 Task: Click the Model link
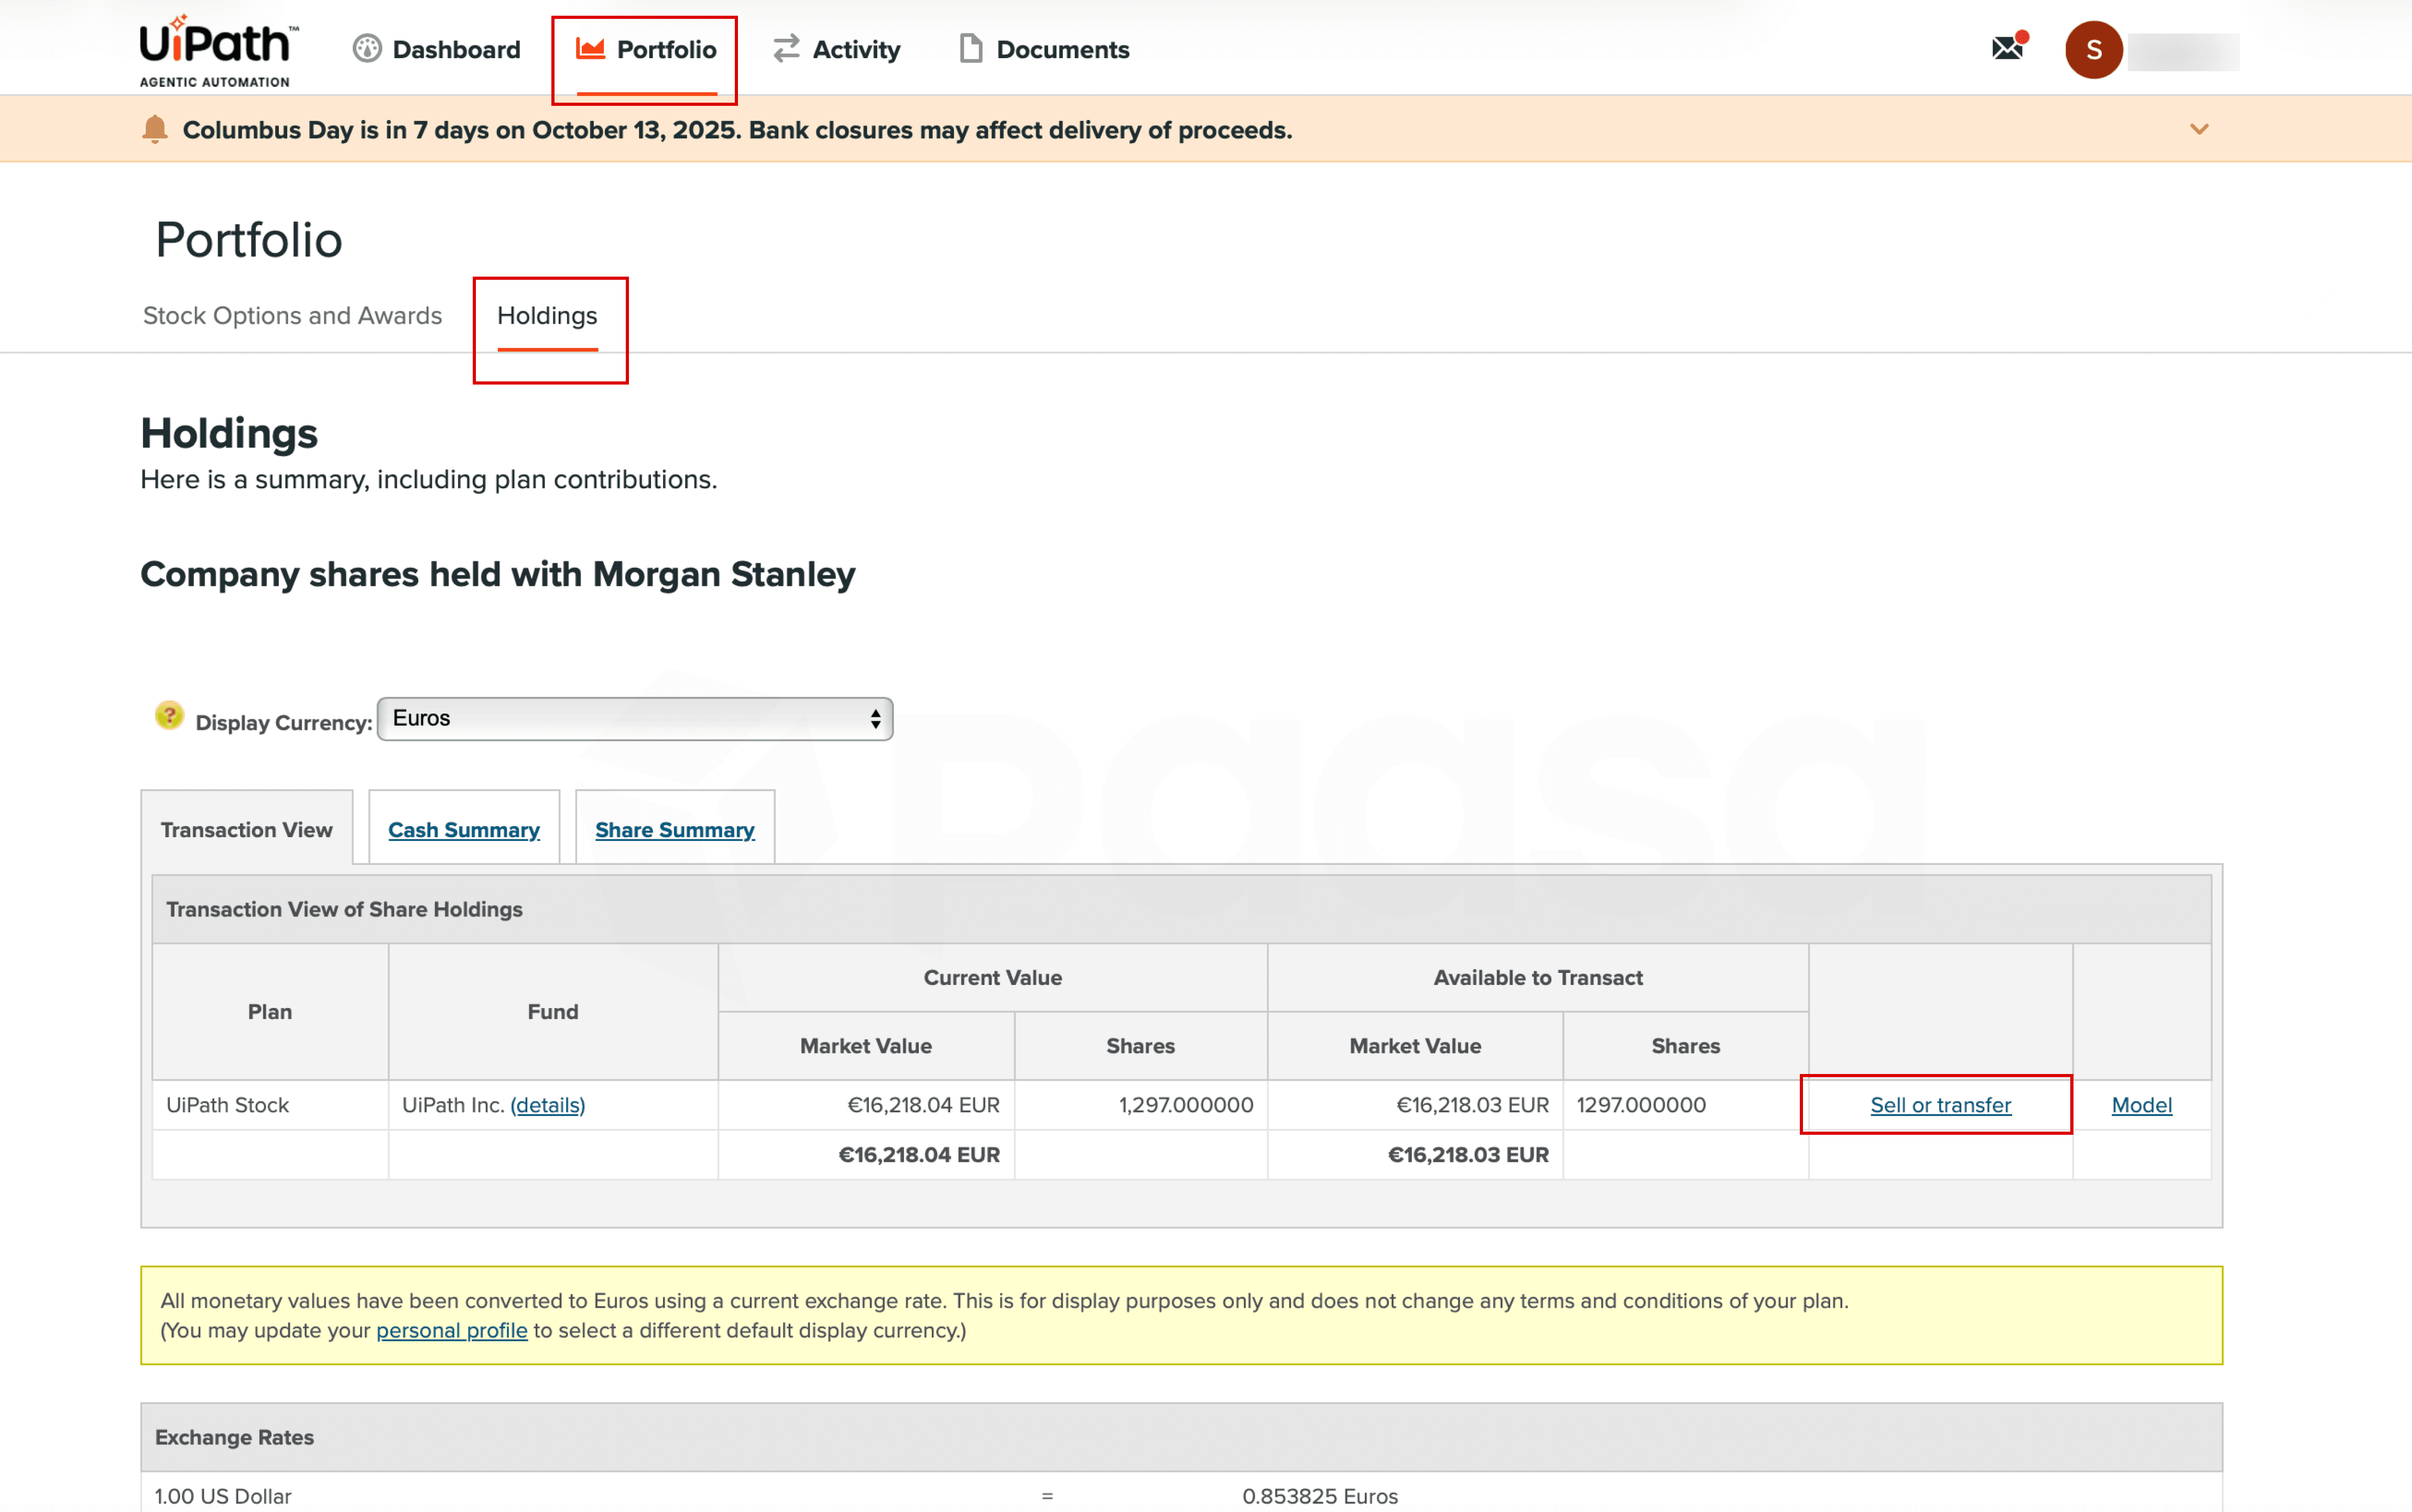(x=2141, y=1105)
